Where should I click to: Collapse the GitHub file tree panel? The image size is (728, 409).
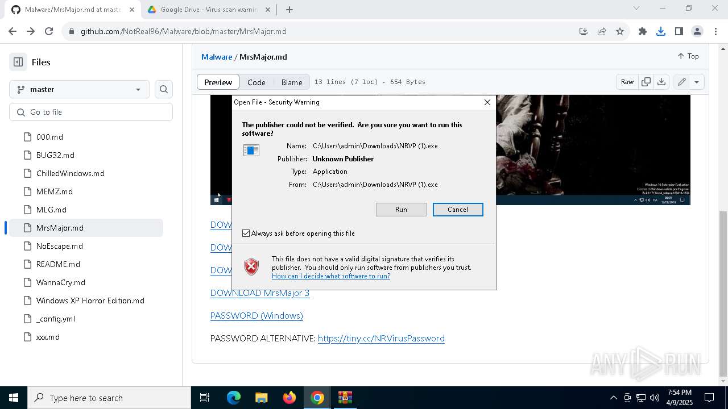(x=18, y=62)
